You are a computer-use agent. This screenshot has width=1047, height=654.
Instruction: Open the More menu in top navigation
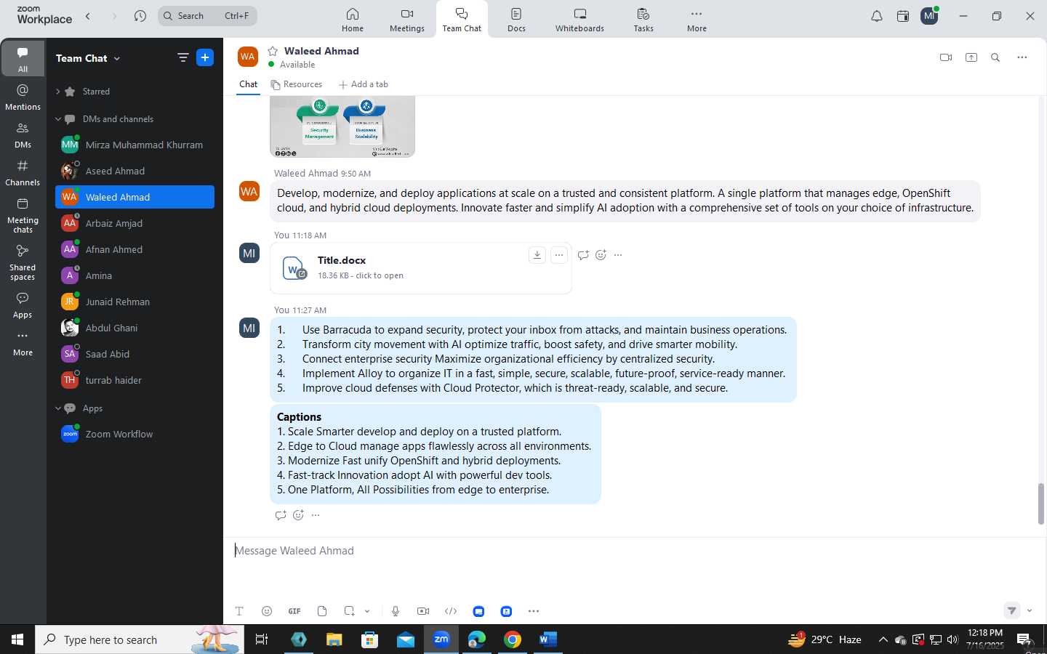(x=697, y=20)
